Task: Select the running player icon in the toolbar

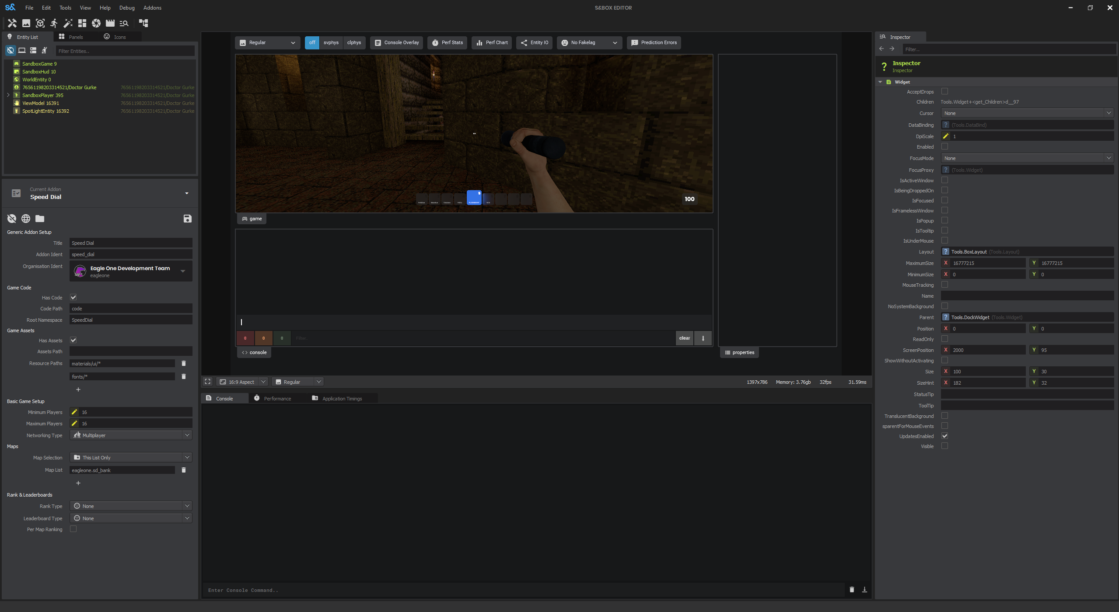Action: point(54,23)
